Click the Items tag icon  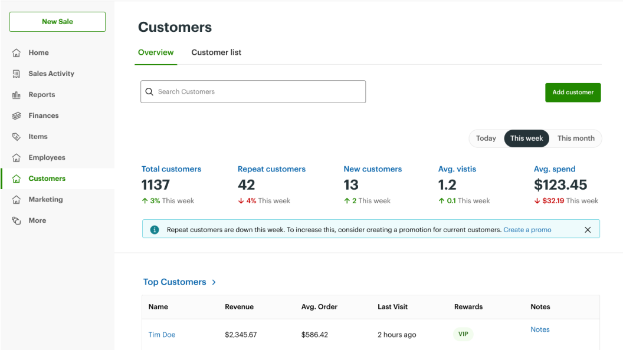click(17, 137)
